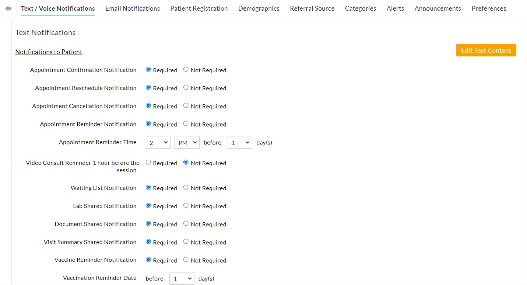Set Vaccine Reminder Notification to Not Required
This screenshot has width=527, height=285.
pos(186,259)
